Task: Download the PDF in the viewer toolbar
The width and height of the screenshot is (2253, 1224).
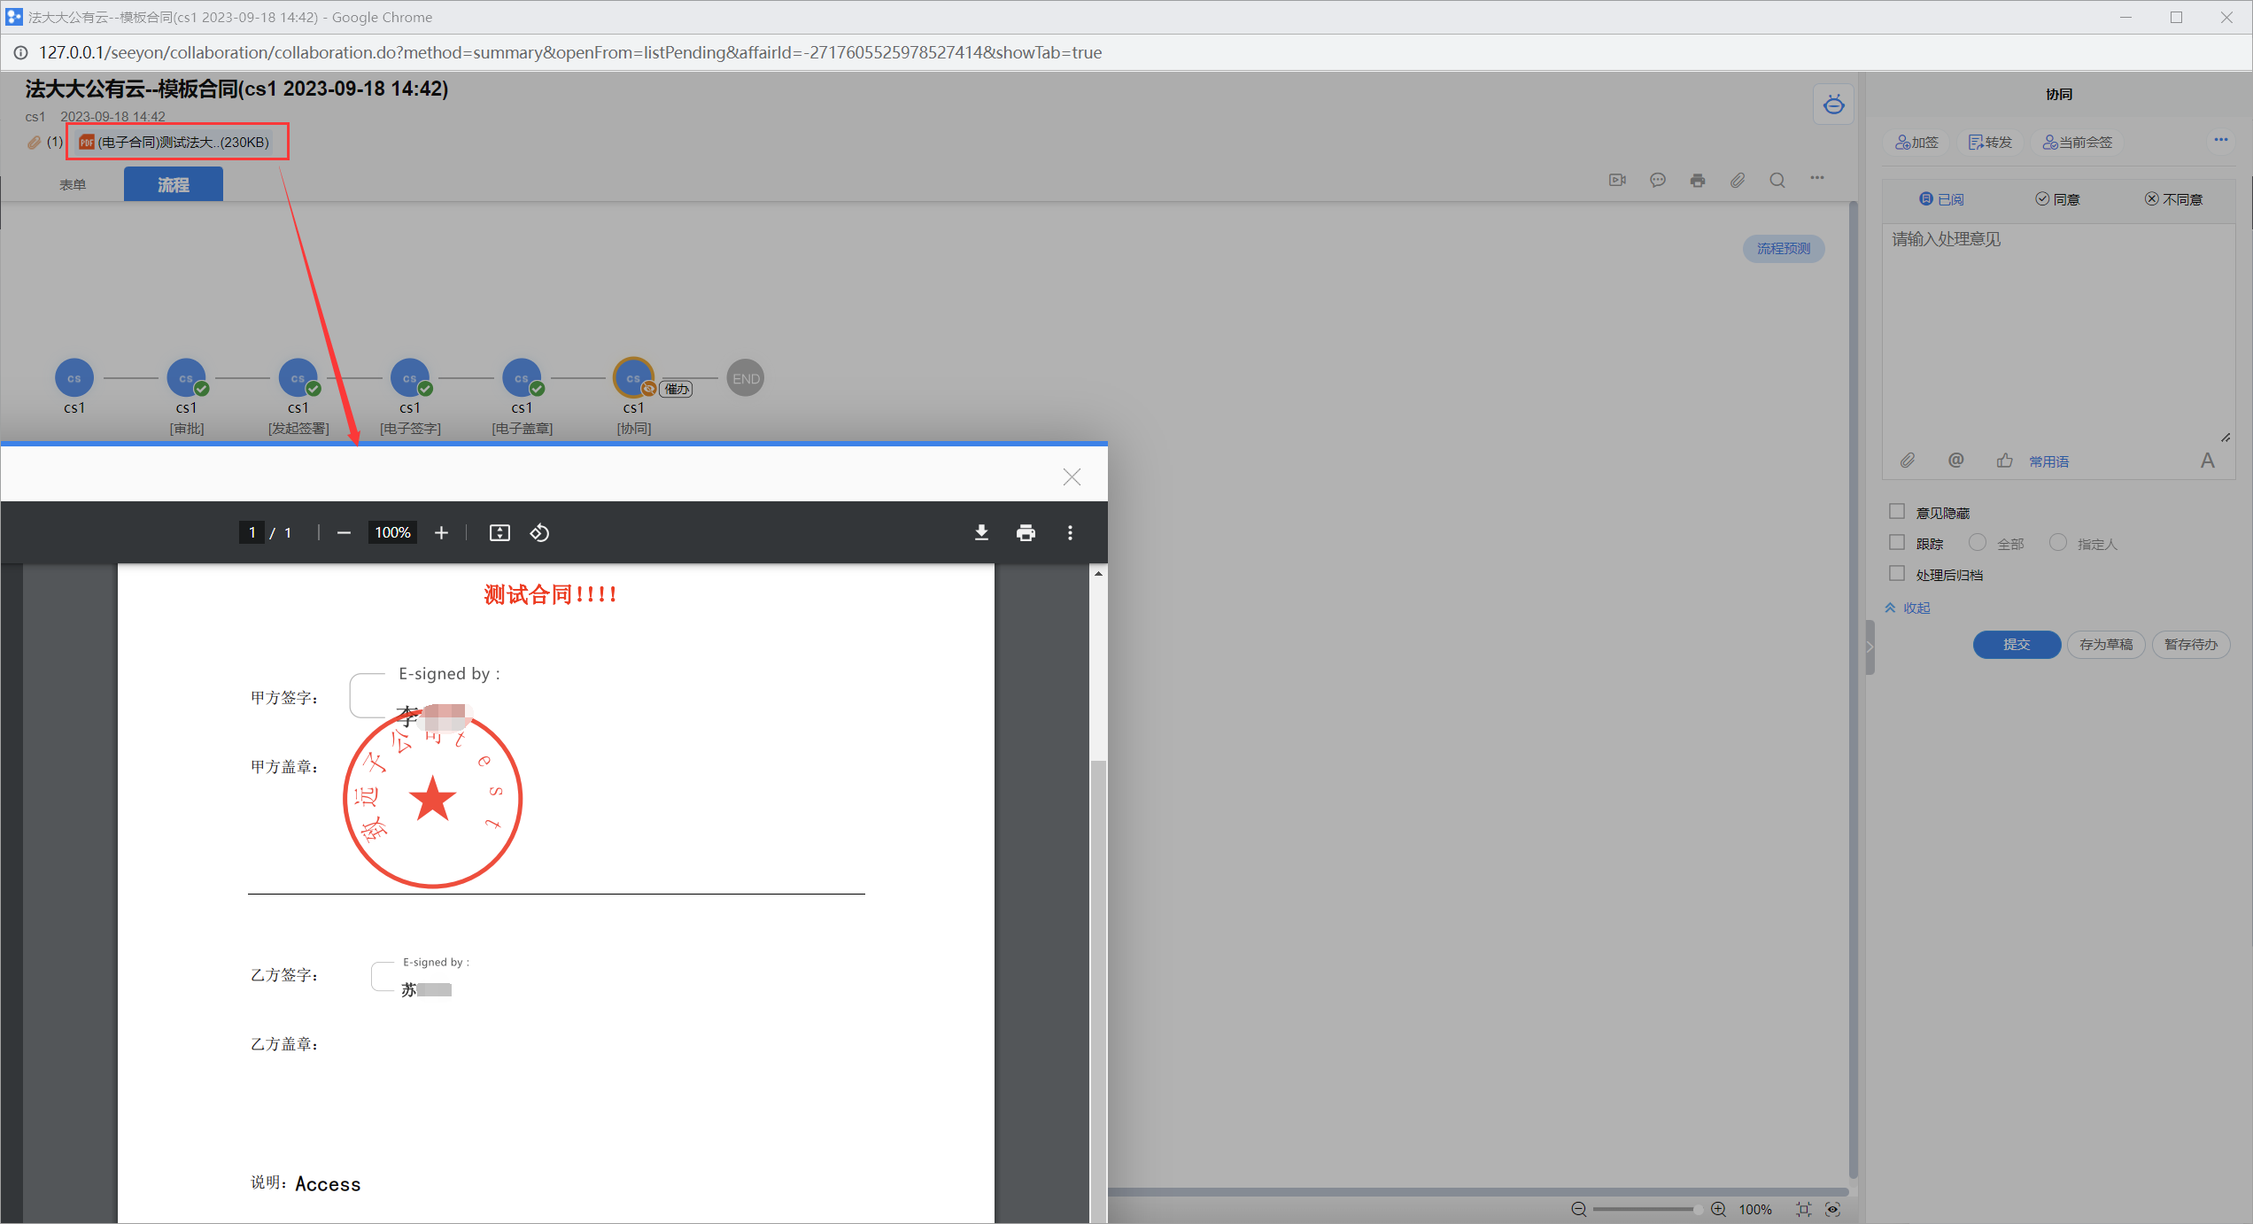Action: (981, 532)
